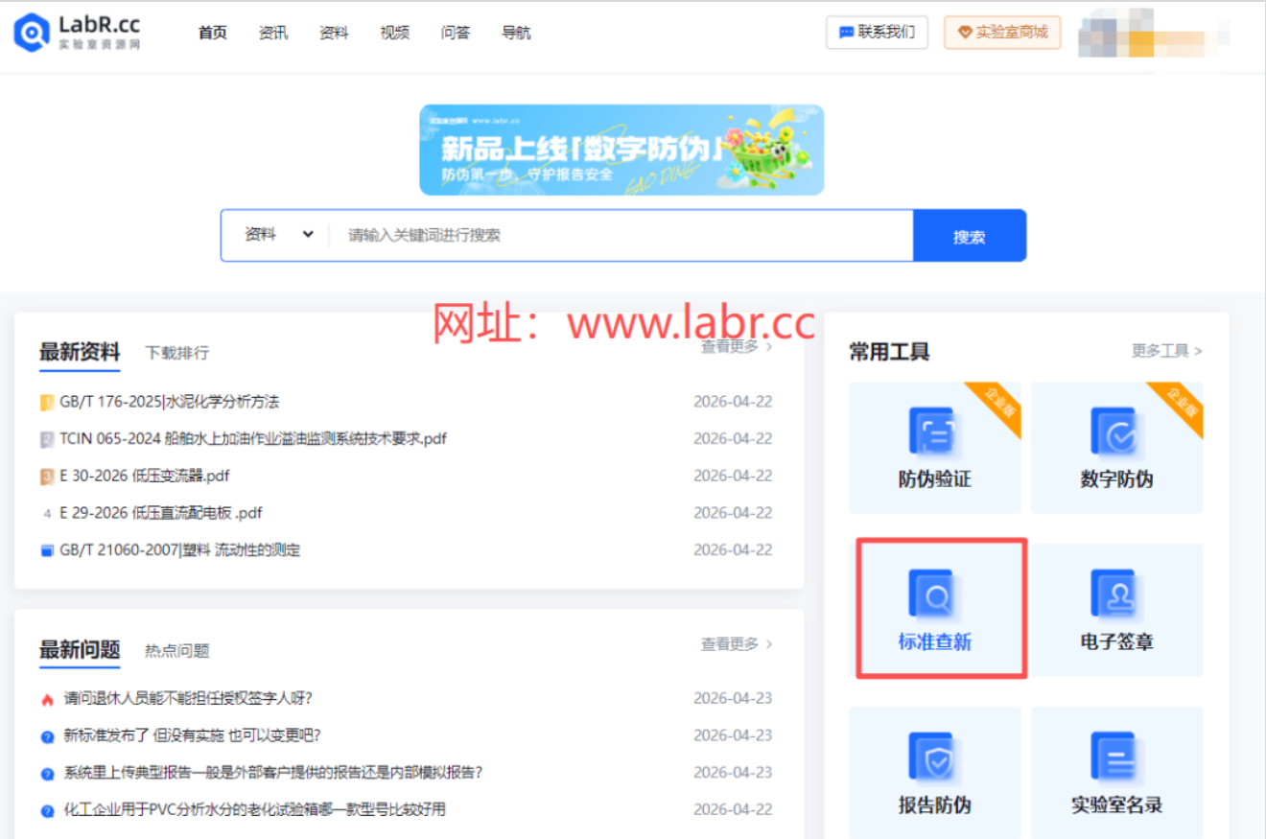Click the keyword search input field

tap(621, 235)
